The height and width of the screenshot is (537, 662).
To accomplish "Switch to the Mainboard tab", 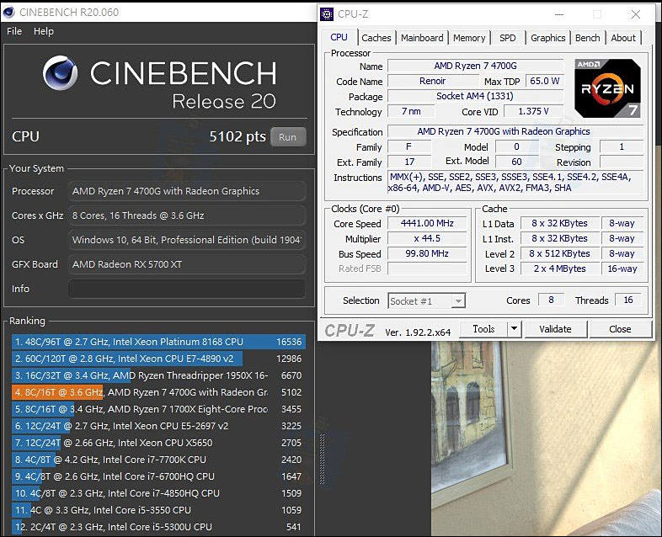I will click(x=422, y=38).
